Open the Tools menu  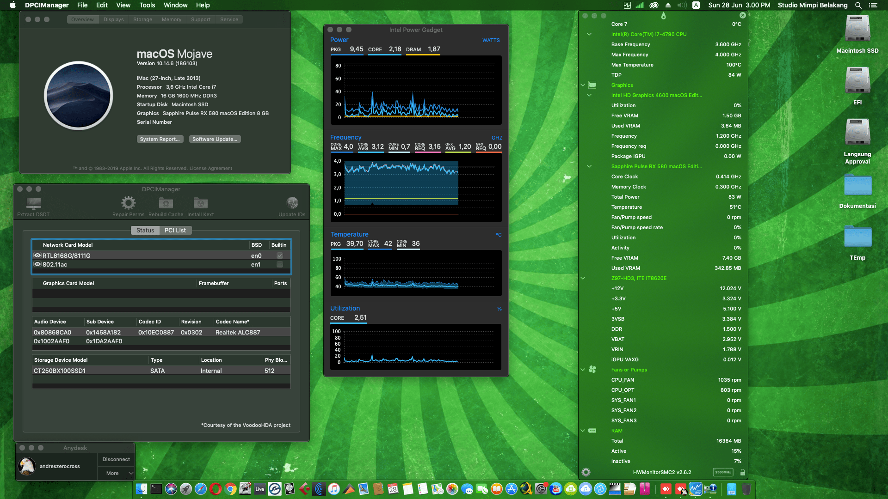point(147,5)
